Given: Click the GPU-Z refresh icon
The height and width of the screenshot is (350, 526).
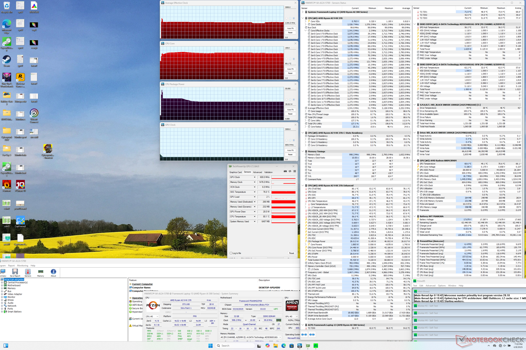Looking at the screenshot, I should 290,171.
